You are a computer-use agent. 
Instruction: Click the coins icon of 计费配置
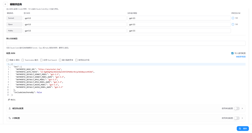(x=9, y=118)
